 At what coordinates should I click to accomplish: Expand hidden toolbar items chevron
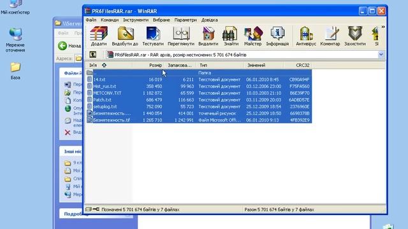[x=382, y=27]
